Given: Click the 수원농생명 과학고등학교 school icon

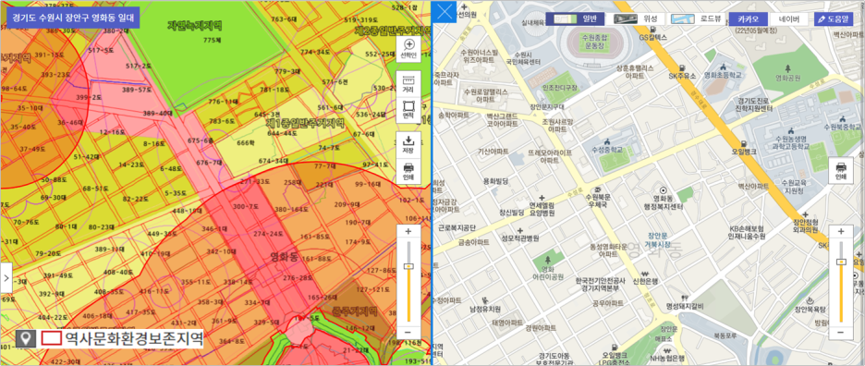Looking at the screenshot, I should point(790,131).
